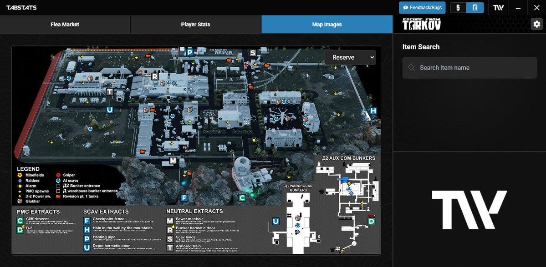This screenshot has width=546, height=267.
Task: Click the 'LEGEND' heading on the map
Action: point(28,169)
